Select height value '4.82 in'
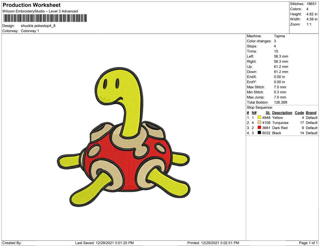This screenshot has width=320, height=246. [312, 14]
